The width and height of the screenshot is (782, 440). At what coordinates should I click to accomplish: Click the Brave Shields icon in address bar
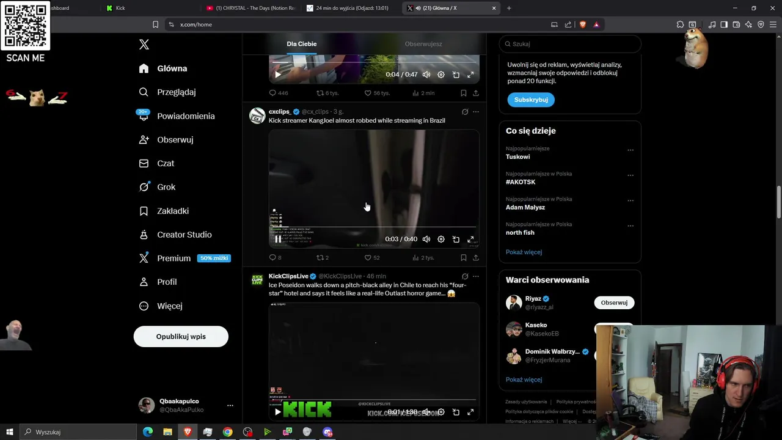pyautogui.click(x=582, y=24)
